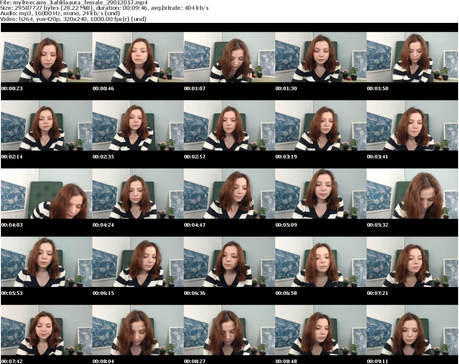The width and height of the screenshot is (459, 364).
Task: Click the timestamp label 00:04:03
Action: (12, 225)
